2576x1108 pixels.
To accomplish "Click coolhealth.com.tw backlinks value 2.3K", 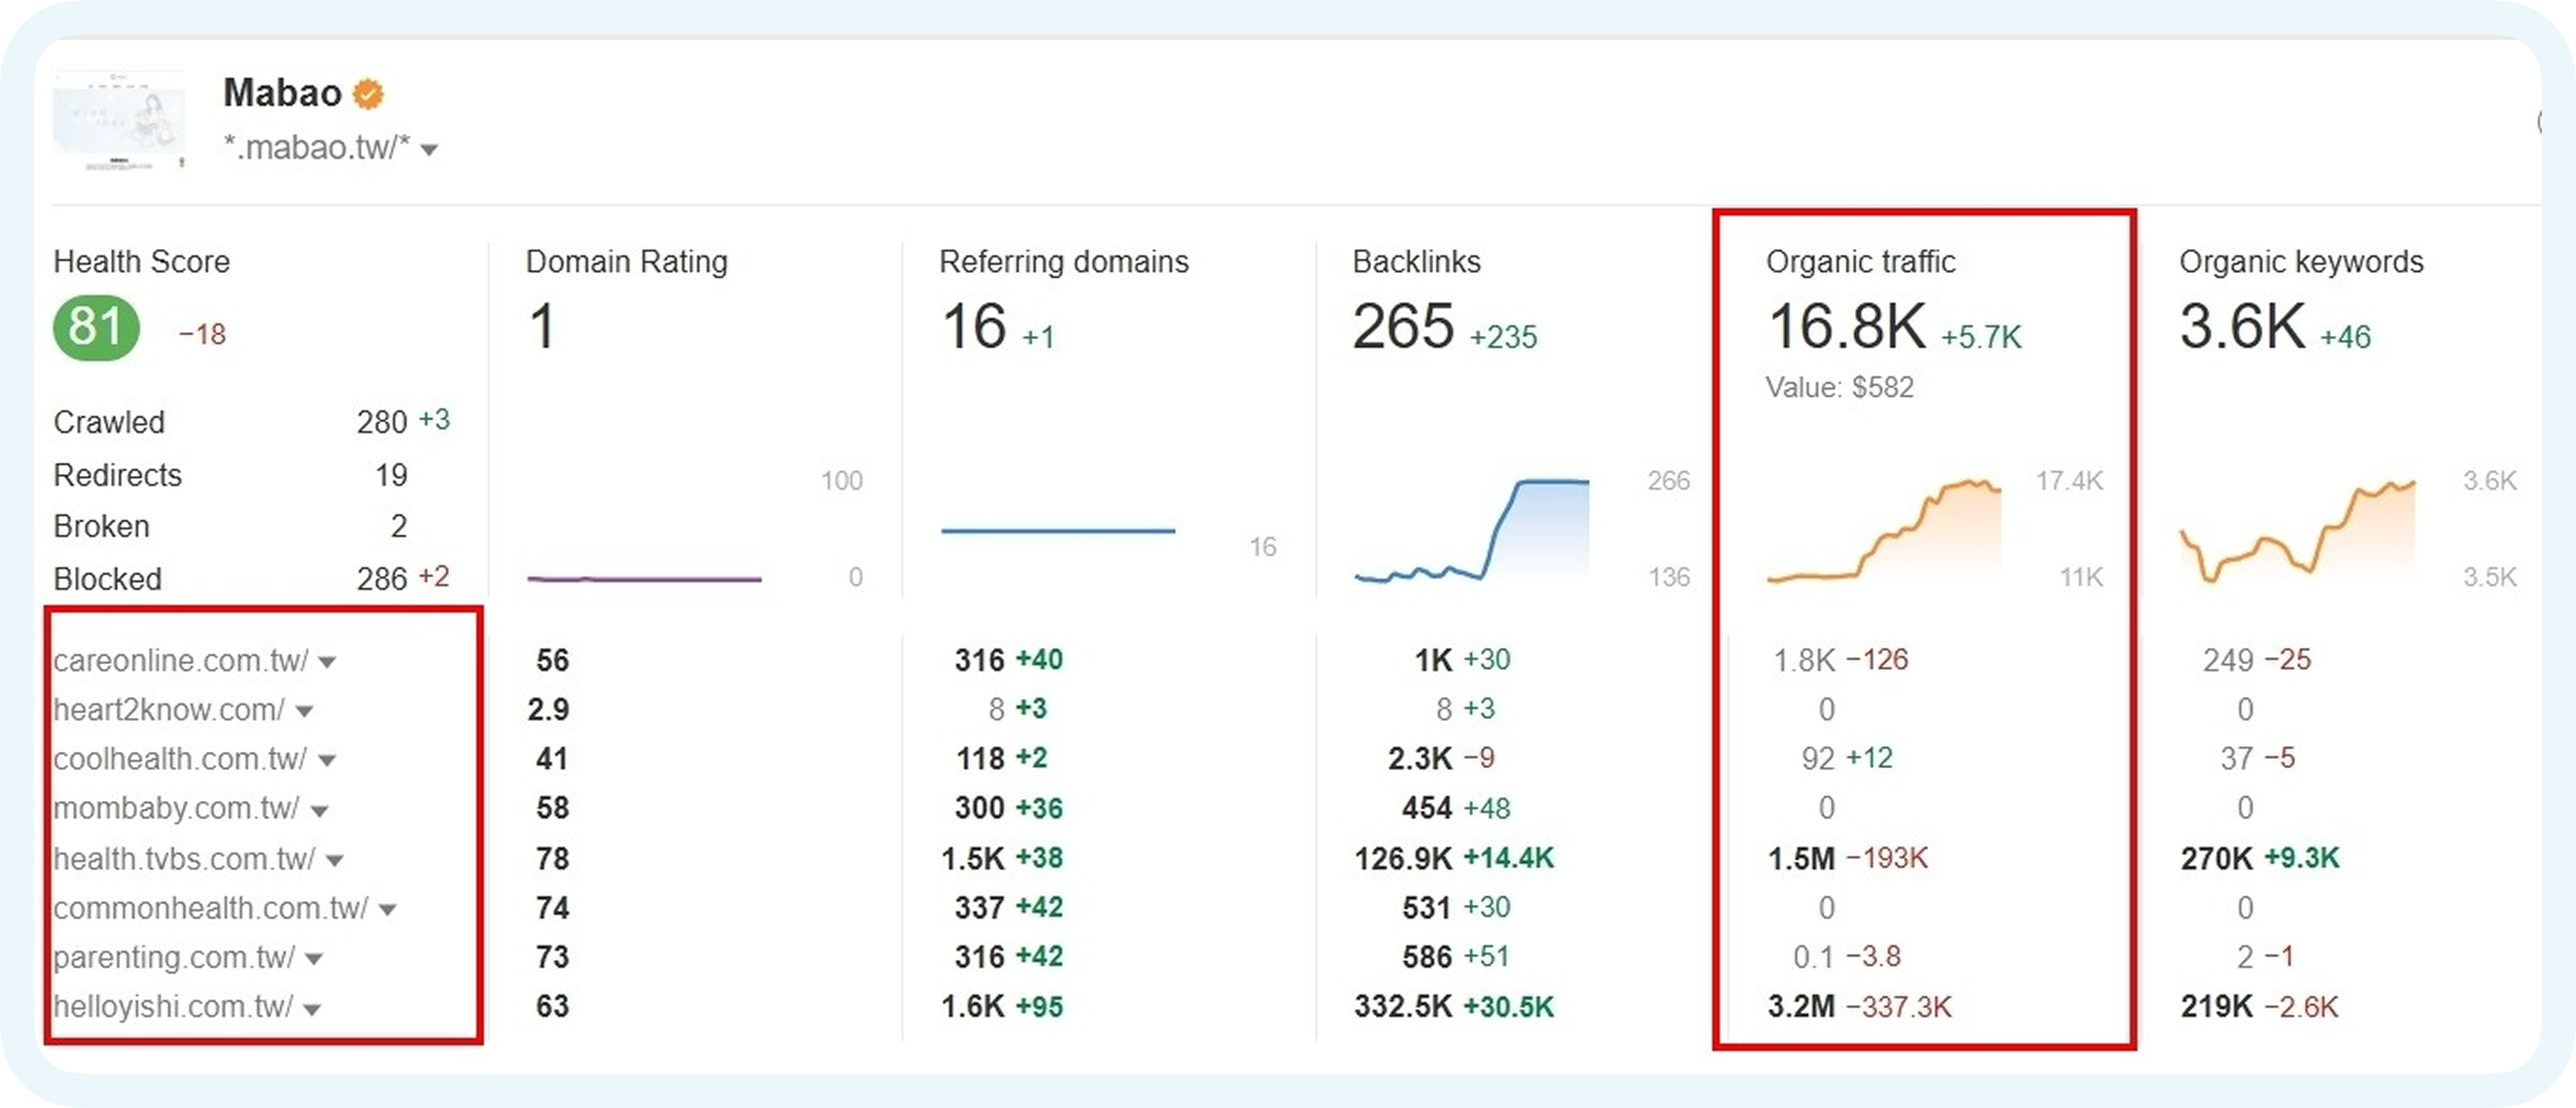I will tap(1420, 759).
